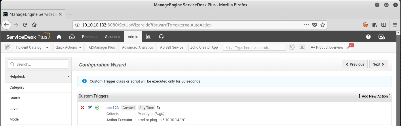This screenshot has width=401, height=126.
Task: Delete the abc123 trigger with red X
Action: [82, 108]
